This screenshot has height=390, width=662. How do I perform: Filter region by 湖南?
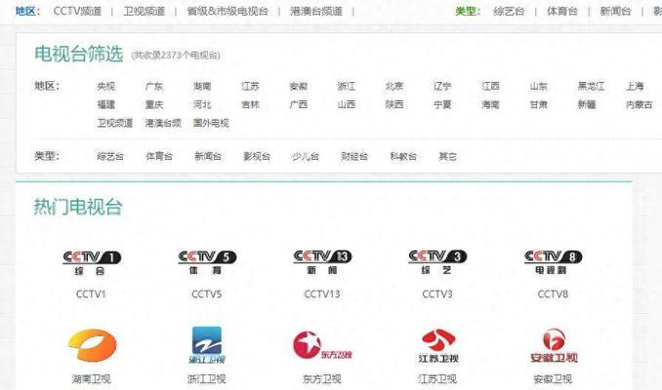(202, 86)
